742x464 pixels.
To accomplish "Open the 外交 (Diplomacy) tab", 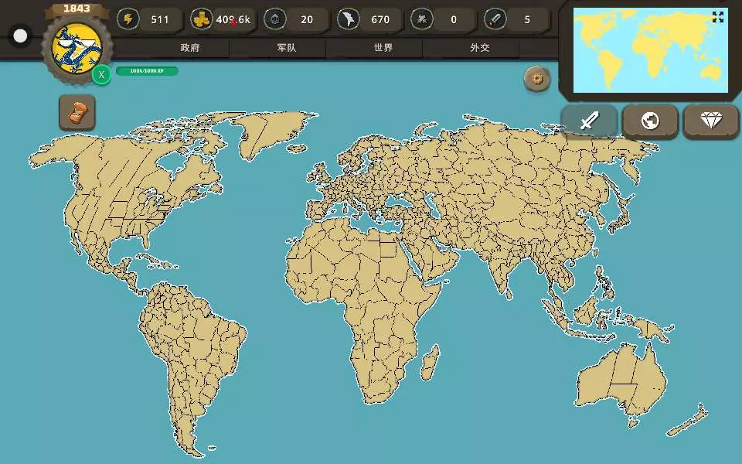I will [479, 48].
